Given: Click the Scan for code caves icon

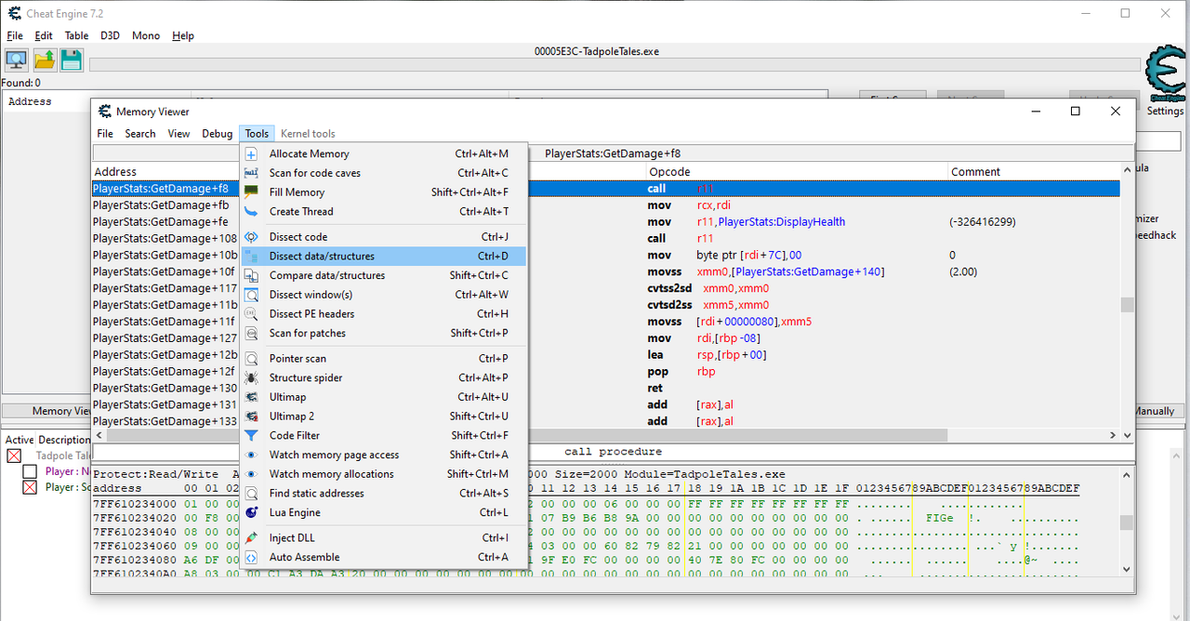Looking at the screenshot, I should (x=251, y=173).
